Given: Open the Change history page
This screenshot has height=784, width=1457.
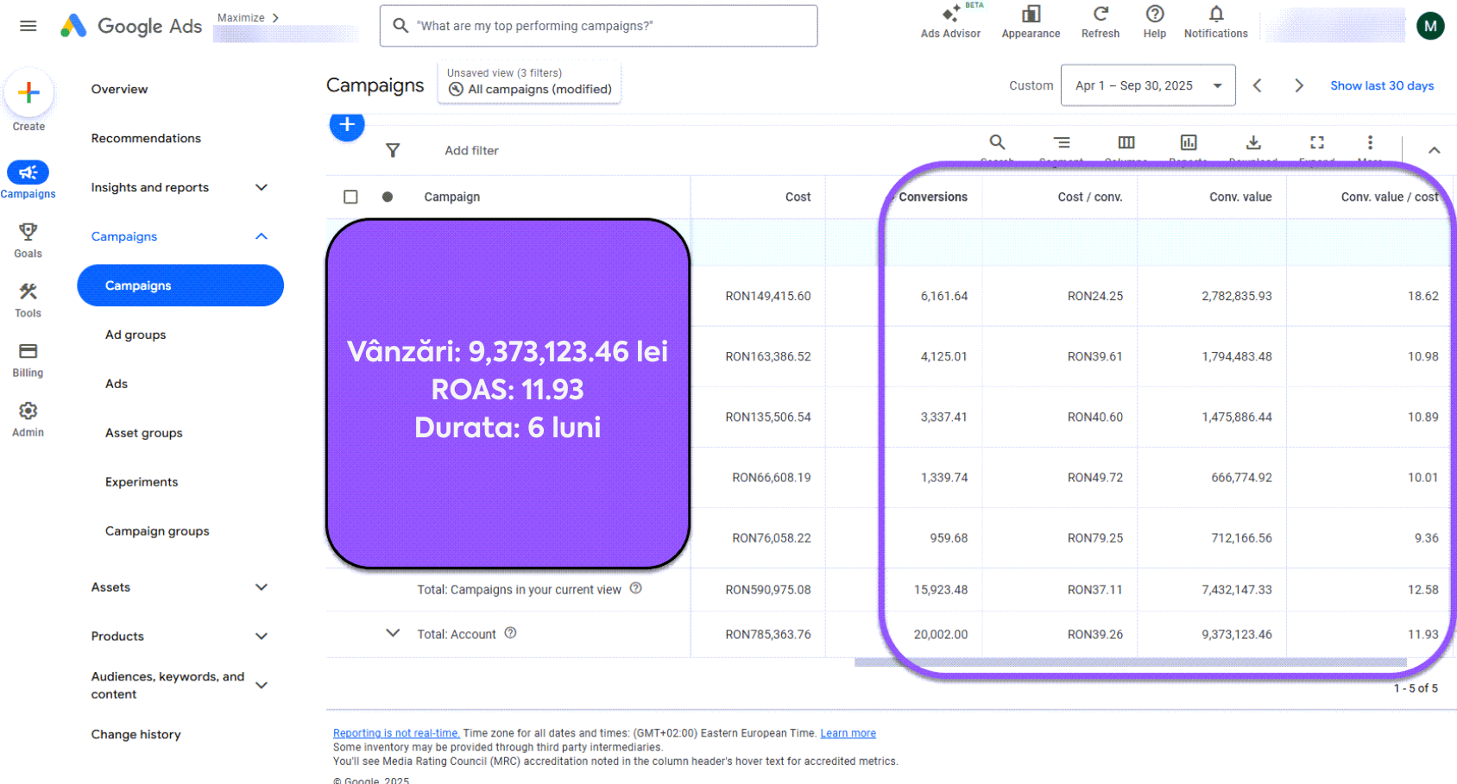Looking at the screenshot, I should point(136,734).
